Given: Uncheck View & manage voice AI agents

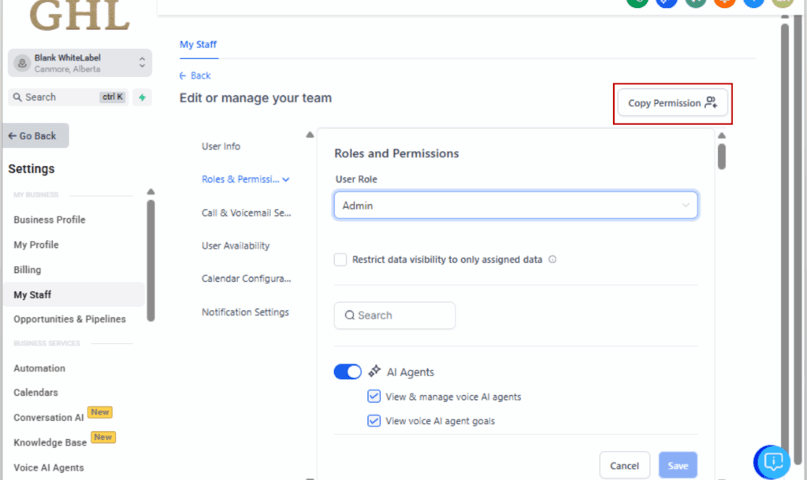Looking at the screenshot, I should point(374,396).
